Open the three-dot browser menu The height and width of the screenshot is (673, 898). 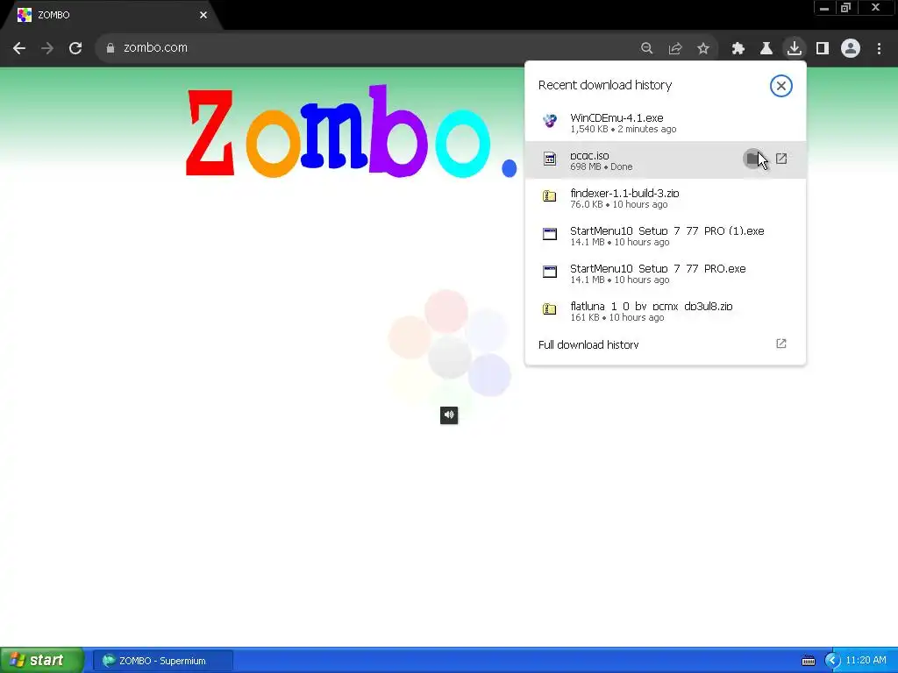click(879, 48)
